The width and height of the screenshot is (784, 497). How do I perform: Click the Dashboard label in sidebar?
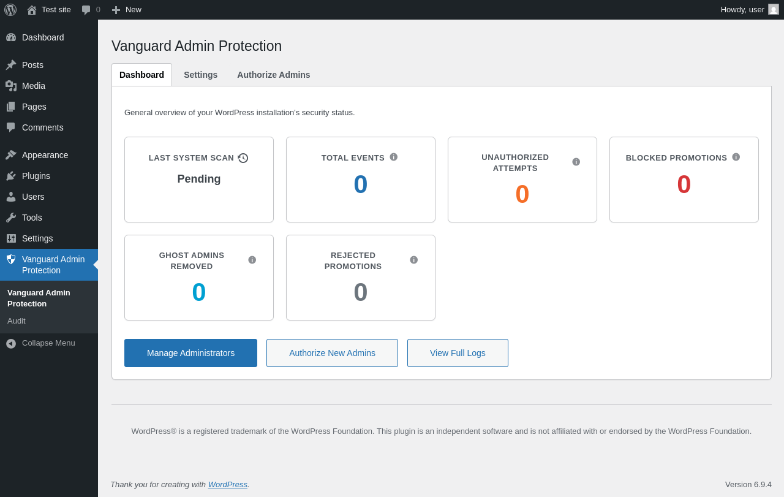43,37
